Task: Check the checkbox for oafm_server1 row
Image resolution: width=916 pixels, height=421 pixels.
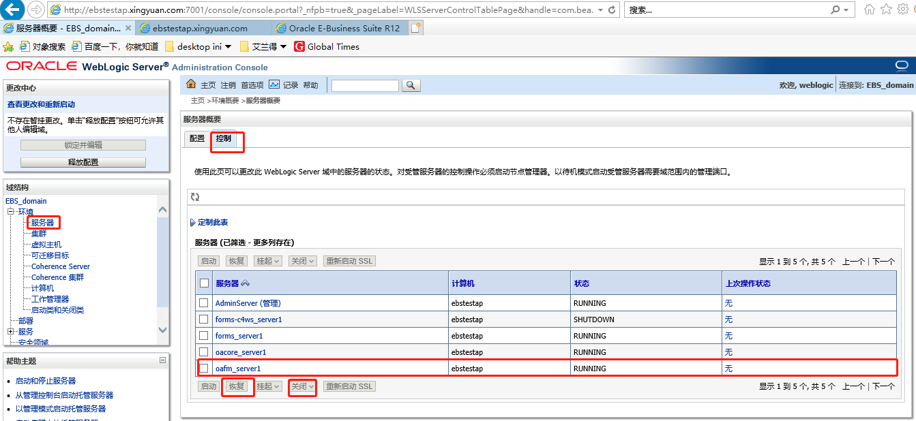Action: [203, 368]
